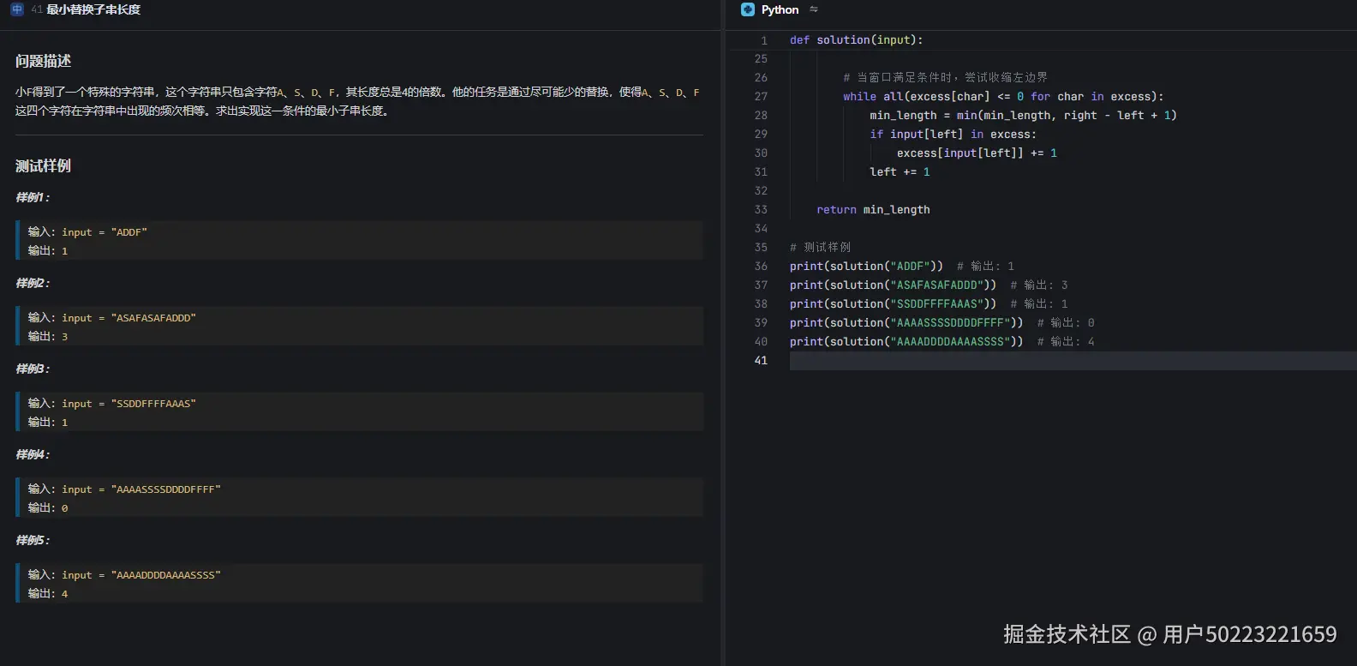Viewport: 1357px width, 666px height.
Task: Click the blue 中 difficulty badge
Action: click(17, 9)
